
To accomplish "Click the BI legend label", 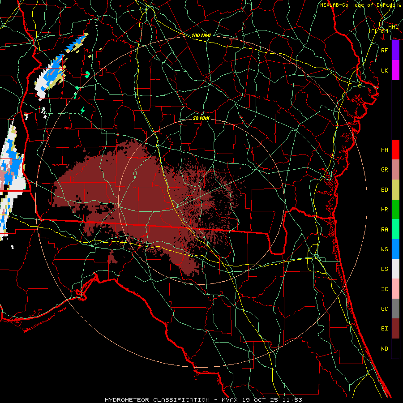I will coord(384,329).
